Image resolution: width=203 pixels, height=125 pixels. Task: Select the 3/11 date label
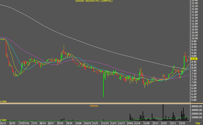[x=173, y=123]
